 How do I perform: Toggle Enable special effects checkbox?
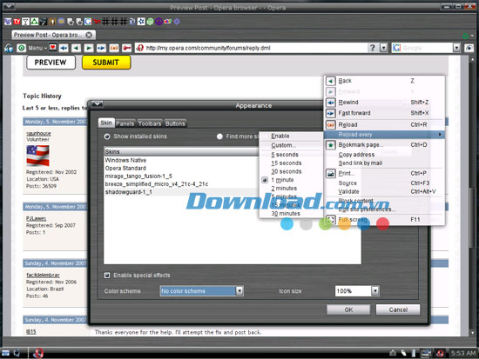pos(107,276)
